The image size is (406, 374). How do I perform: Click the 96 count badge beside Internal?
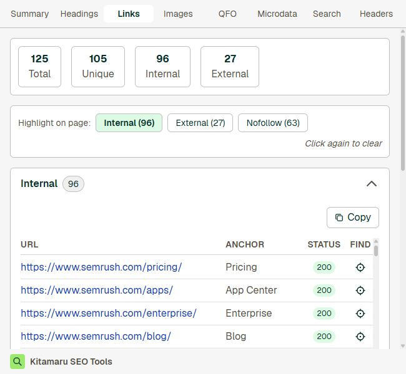(73, 184)
